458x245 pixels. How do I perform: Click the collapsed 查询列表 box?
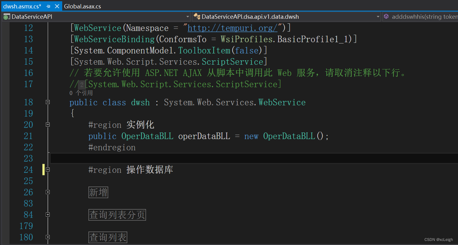click(108, 237)
